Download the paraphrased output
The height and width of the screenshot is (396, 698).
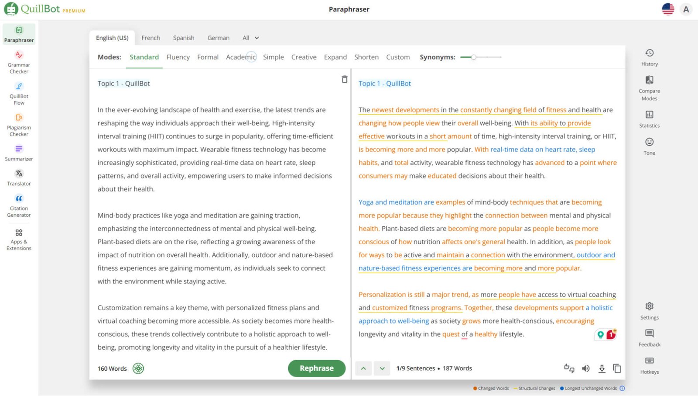(x=602, y=369)
